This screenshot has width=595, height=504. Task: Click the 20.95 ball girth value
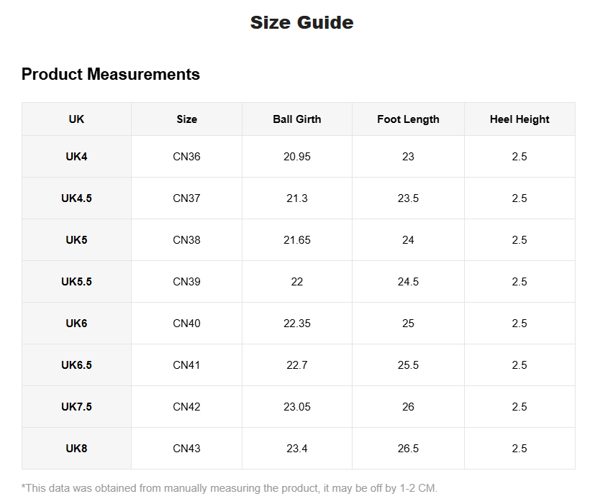click(296, 157)
